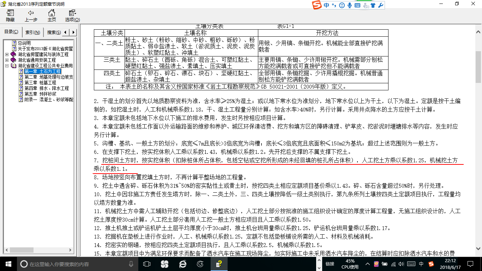Click the 链接 toolbar on the taskbar
The image size is (482, 271).
pos(330,264)
